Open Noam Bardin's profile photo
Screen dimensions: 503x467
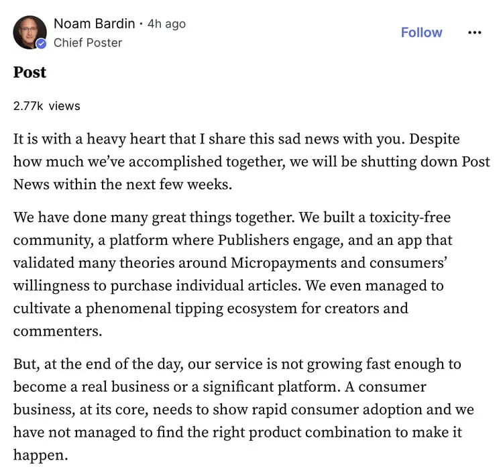30,32
